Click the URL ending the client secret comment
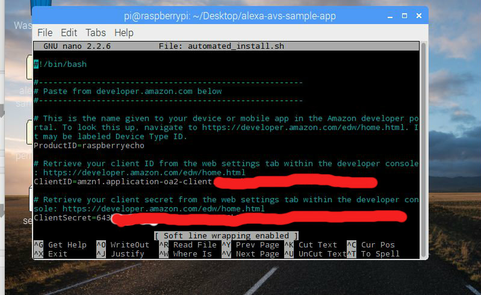481x295 pixels. point(164,209)
